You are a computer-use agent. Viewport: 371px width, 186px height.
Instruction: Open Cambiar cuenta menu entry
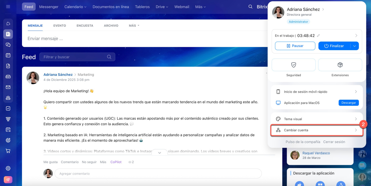click(x=317, y=130)
